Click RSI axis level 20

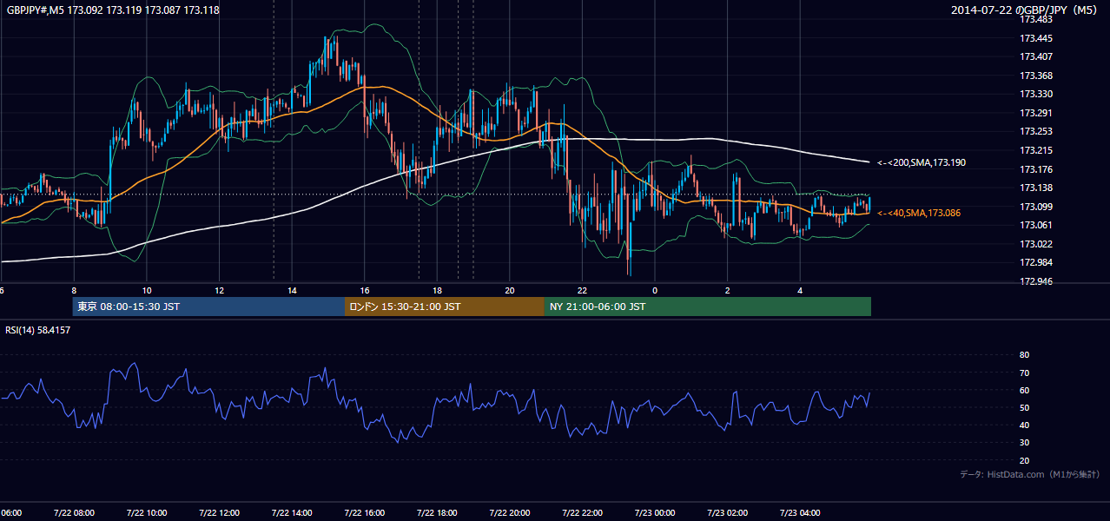[x=1024, y=460]
